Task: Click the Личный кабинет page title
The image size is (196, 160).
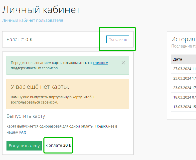Action: [x=41, y=10]
